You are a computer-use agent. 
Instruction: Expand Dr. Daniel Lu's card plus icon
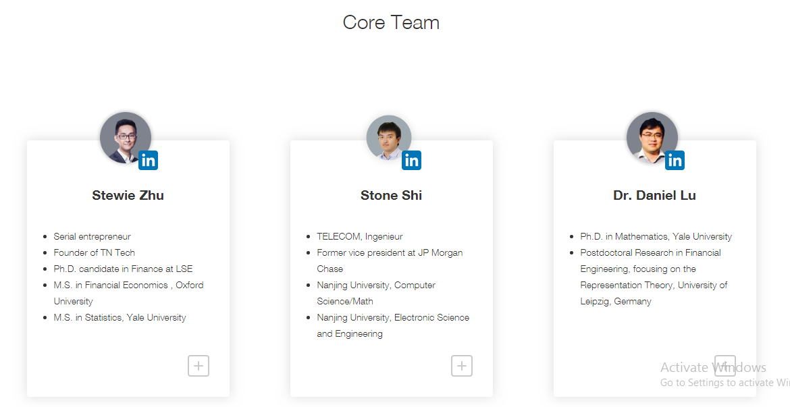(x=725, y=366)
